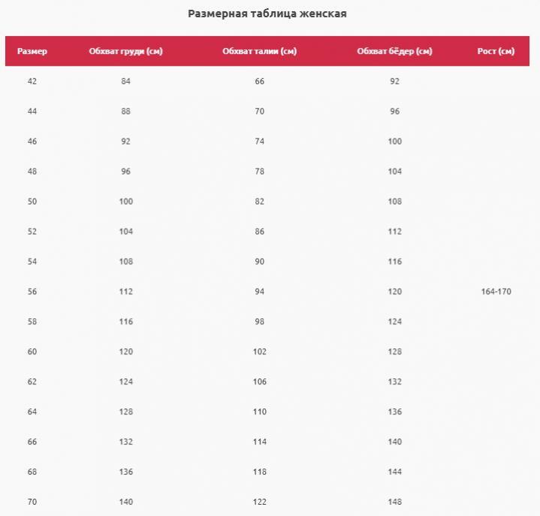Screen dimensions: 540x516
Task: Click hip value 100 in the size 46 row
Action: pyautogui.click(x=395, y=141)
